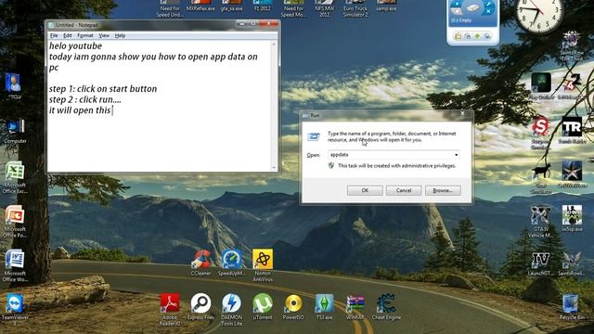Launch Microsoft Office Excel shortcut
Image resolution: width=594 pixels, height=334 pixels.
tap(15, 177)
